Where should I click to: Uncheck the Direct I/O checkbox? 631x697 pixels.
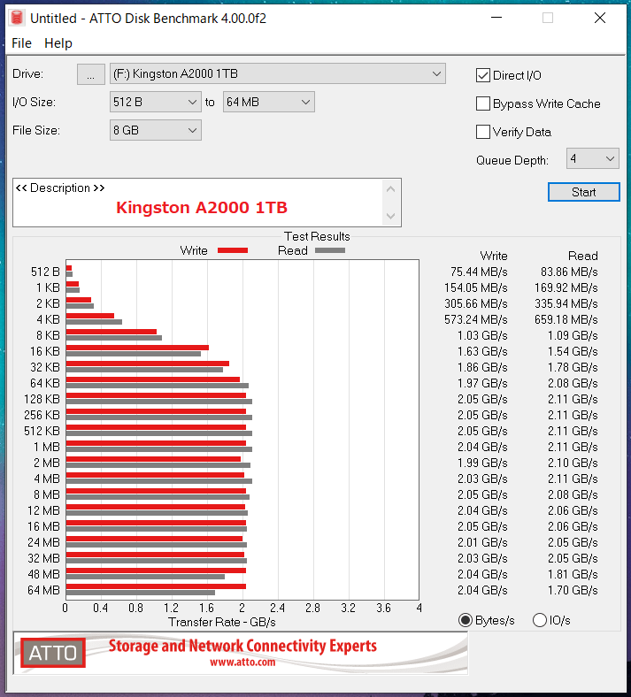point(483,75)
